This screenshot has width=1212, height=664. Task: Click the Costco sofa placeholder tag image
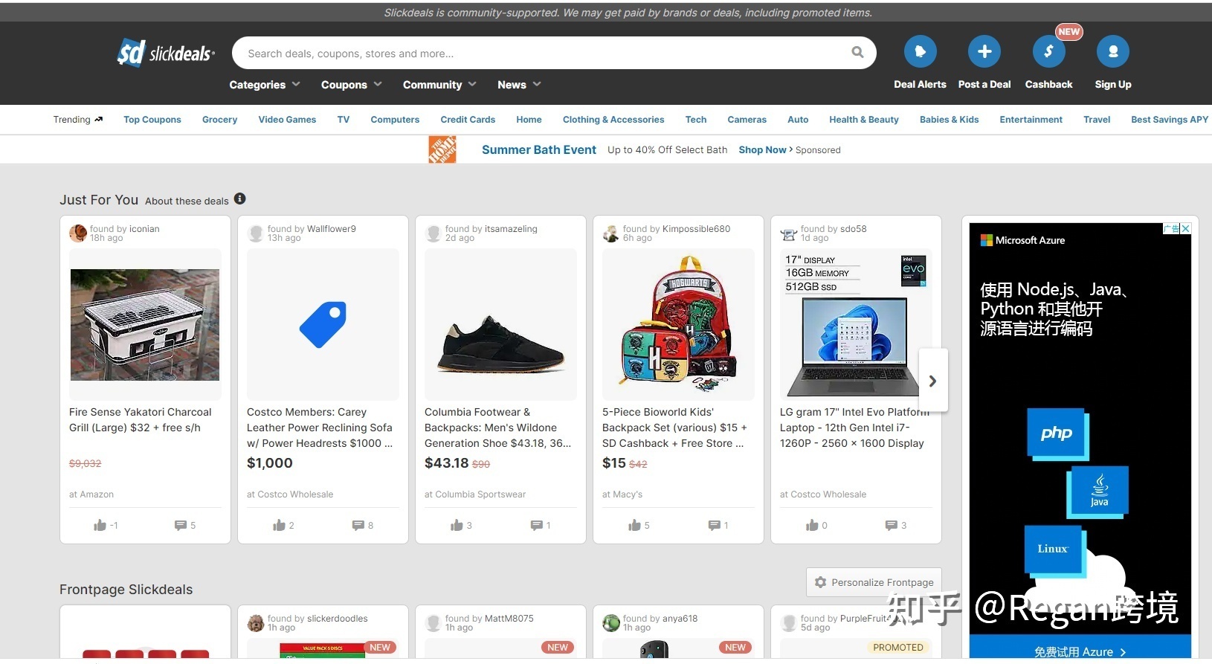tap(323, 325)
